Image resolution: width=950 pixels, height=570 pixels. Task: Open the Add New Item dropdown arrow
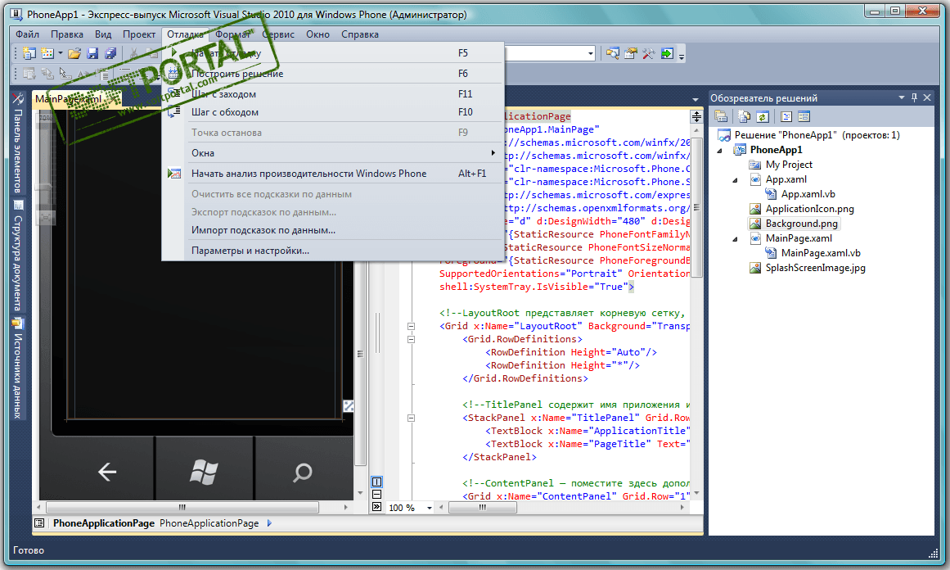click(61, 54)
